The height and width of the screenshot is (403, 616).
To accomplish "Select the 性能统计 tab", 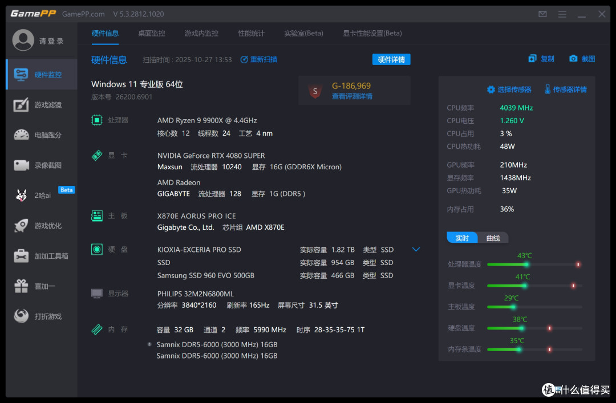I will click(251, 34).
